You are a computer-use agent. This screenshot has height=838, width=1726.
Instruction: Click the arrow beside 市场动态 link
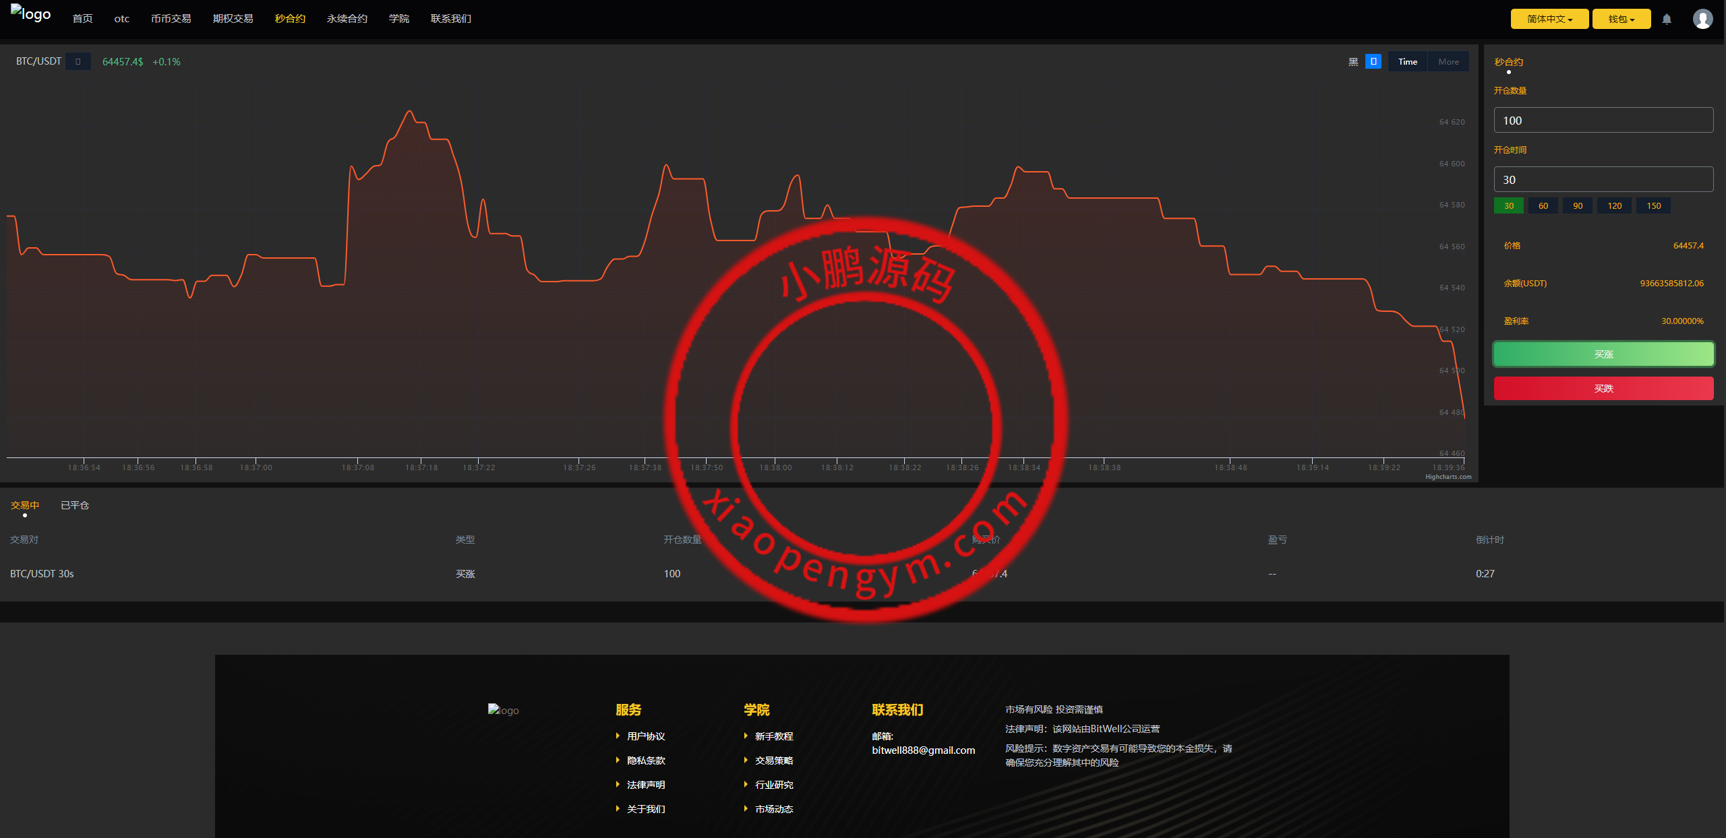click(746, 808)
